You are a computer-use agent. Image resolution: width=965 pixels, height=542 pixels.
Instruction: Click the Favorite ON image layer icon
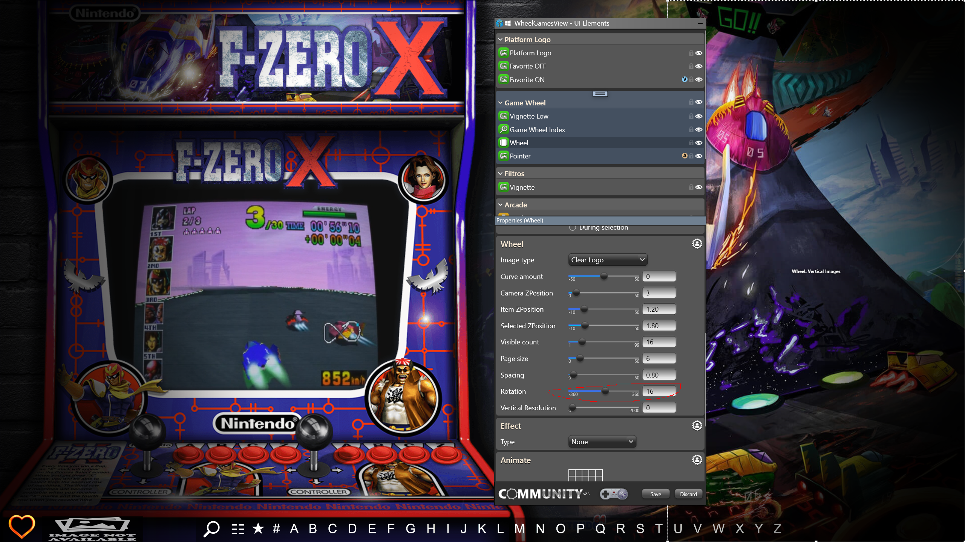coord(503,79)
